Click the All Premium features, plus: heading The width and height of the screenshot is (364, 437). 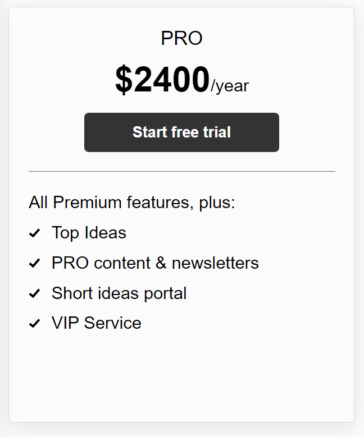click(132, 203)
